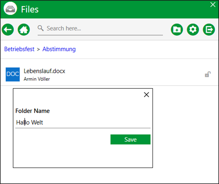Close the Files window
The image size is (219, 184).
[x=213, y=5]
